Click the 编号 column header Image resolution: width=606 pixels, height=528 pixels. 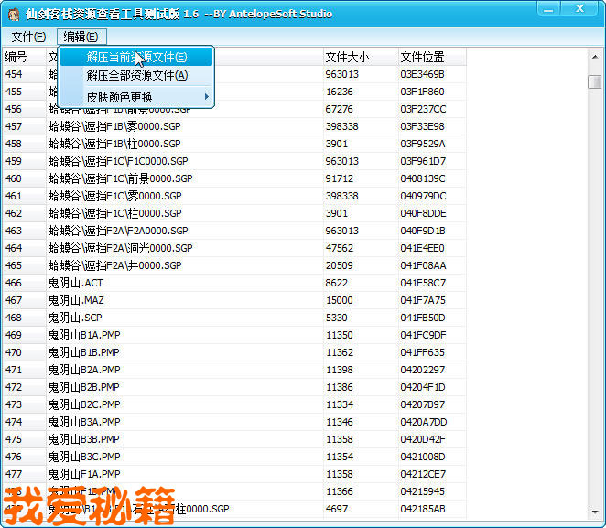(x=23, y=57)
